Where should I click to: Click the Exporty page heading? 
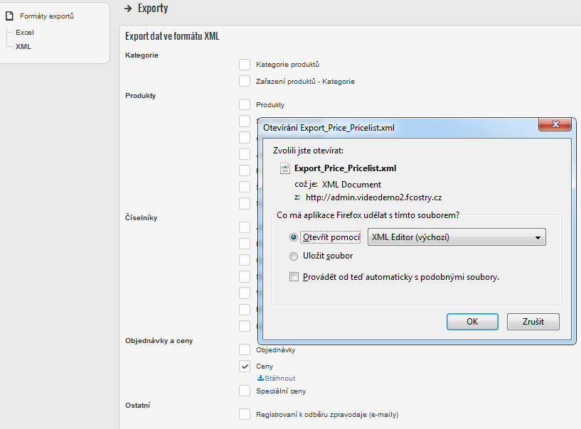tap(153, 8)
